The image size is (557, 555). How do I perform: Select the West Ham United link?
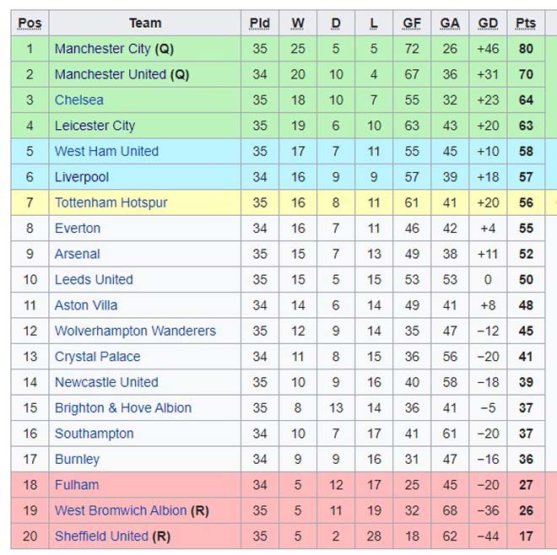click(x=106, y=151)
